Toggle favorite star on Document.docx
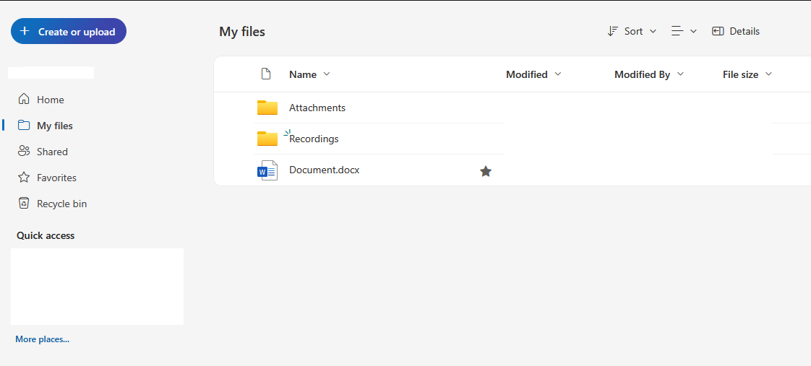Viewport: 811px width, 366px height. point(486,171)
